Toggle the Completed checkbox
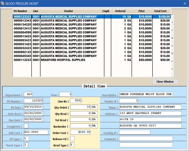 [26, 126]
